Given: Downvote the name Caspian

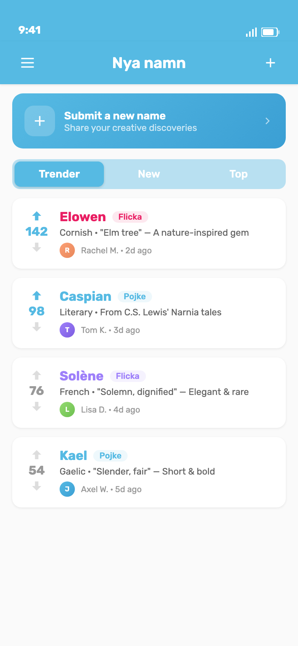Looking at the screenshot, I should (x=37, y=327).
